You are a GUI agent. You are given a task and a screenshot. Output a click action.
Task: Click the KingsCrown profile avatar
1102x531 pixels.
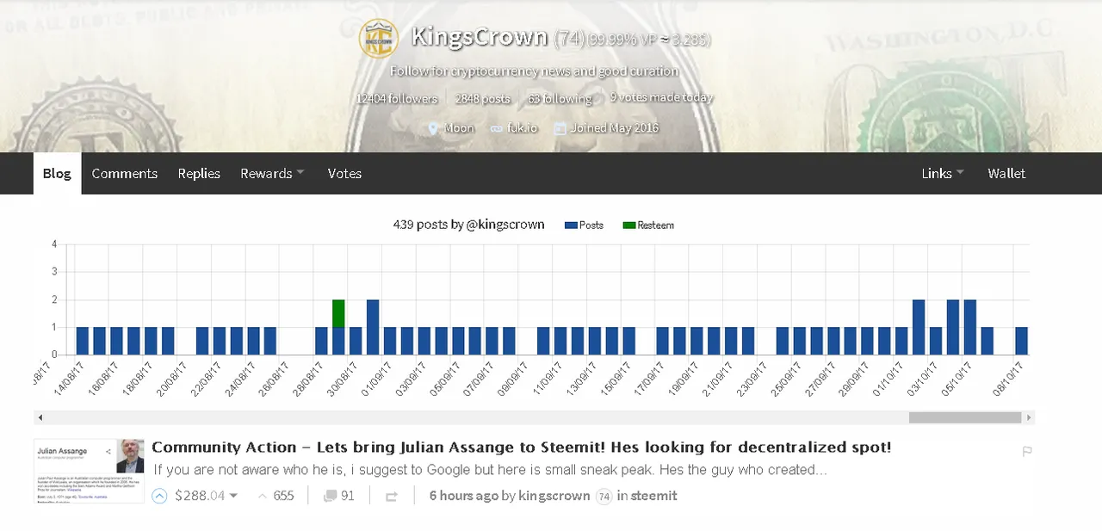(379, 38)
